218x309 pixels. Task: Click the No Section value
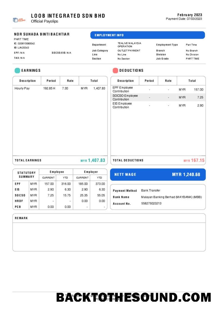coord(124,59)
